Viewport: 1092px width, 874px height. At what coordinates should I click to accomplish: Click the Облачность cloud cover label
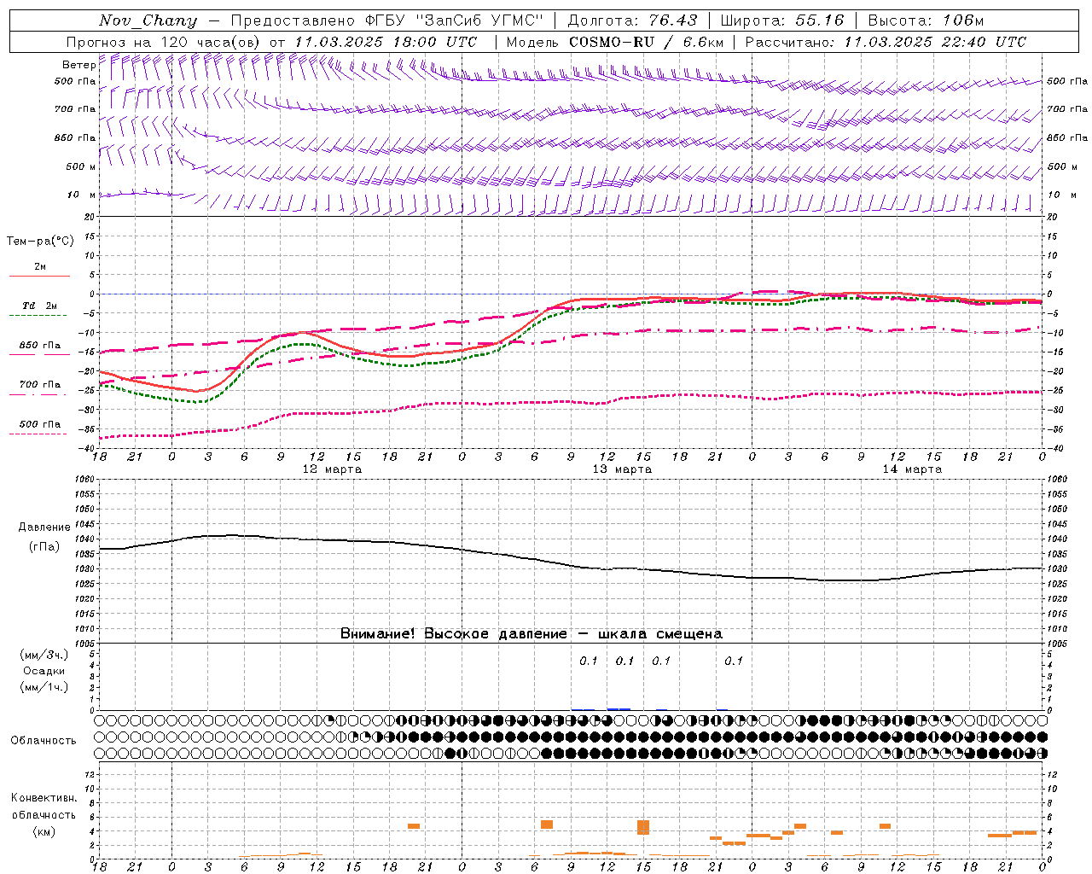[x=44, y=741]
